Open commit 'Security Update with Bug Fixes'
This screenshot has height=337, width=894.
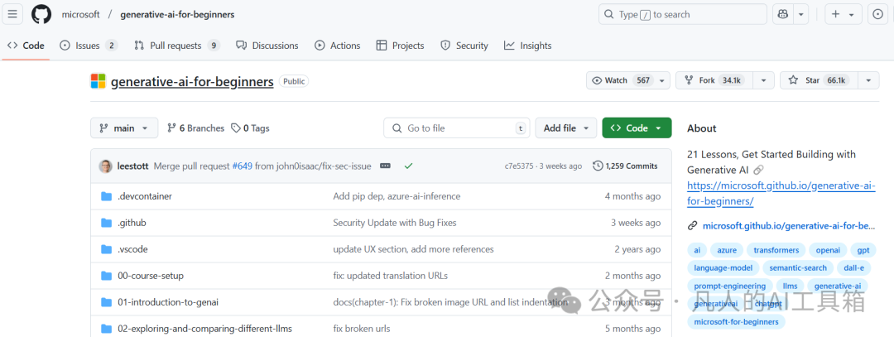coord(395,223)
